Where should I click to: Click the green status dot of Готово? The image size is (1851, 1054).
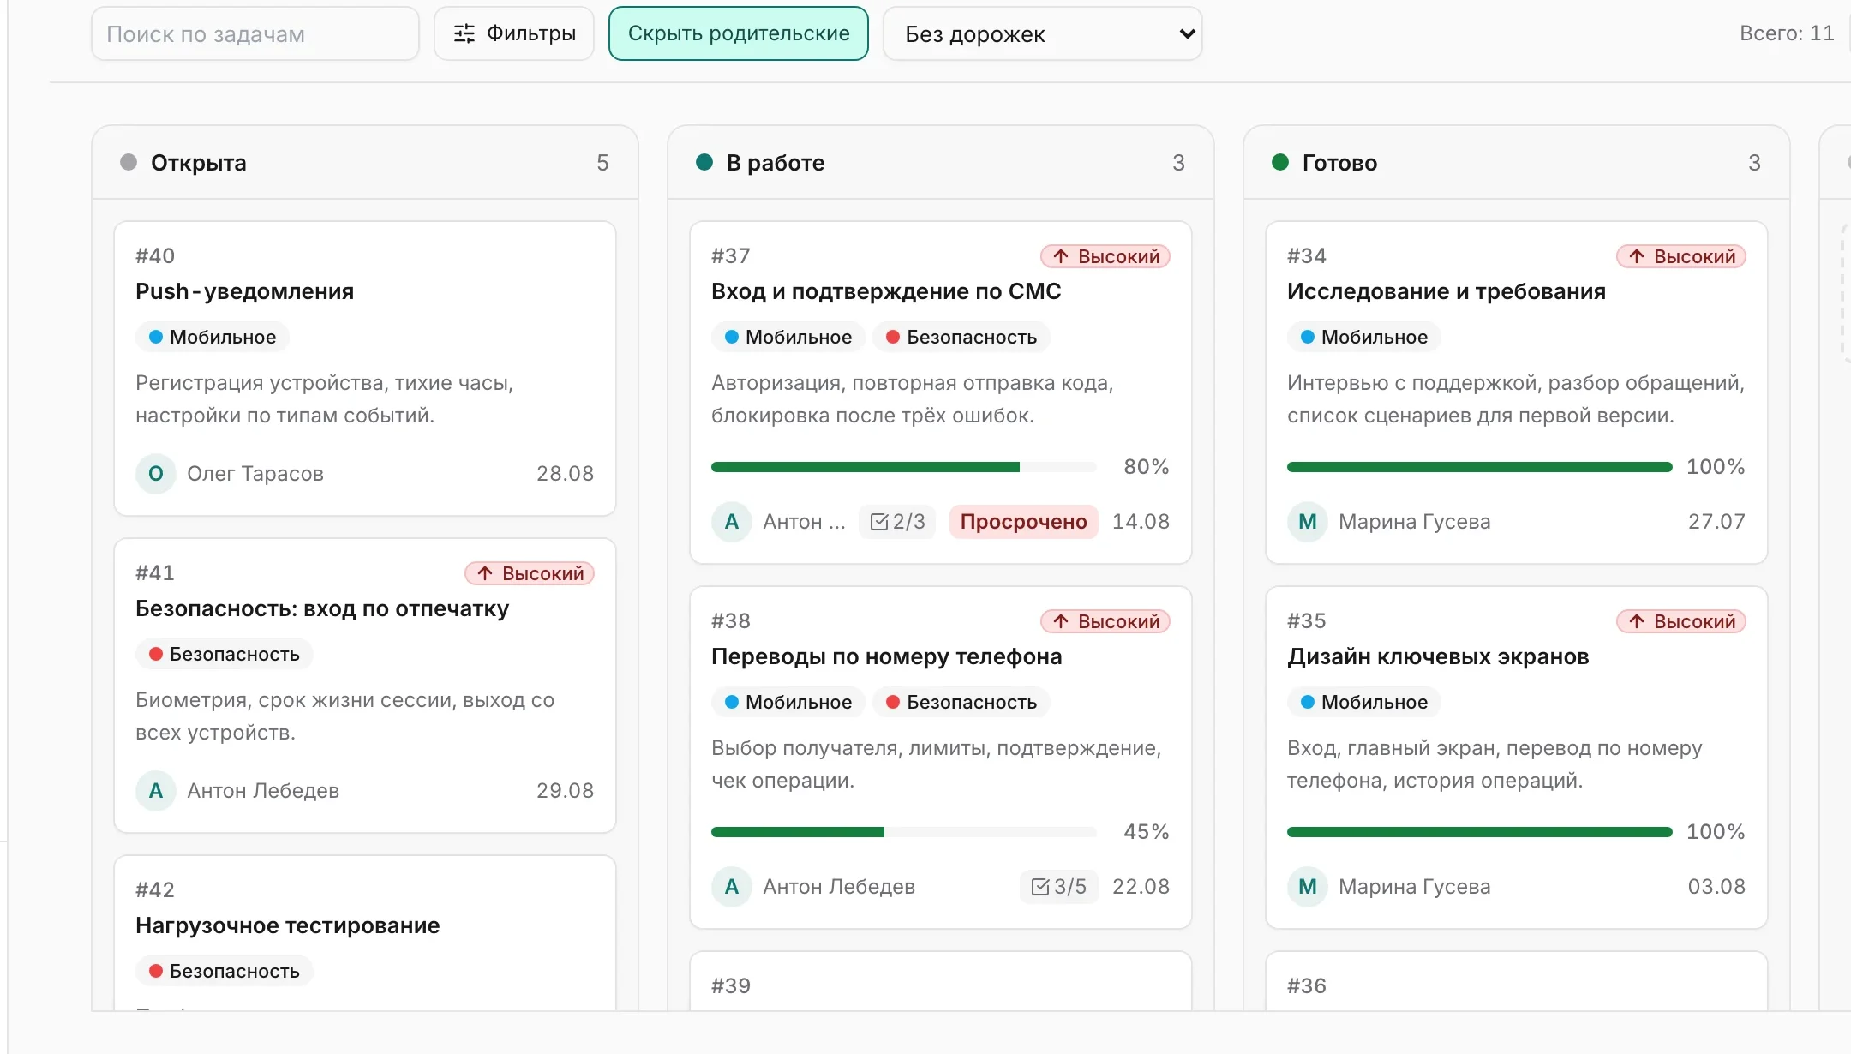pyautogui.click(x=1280, y=162)
